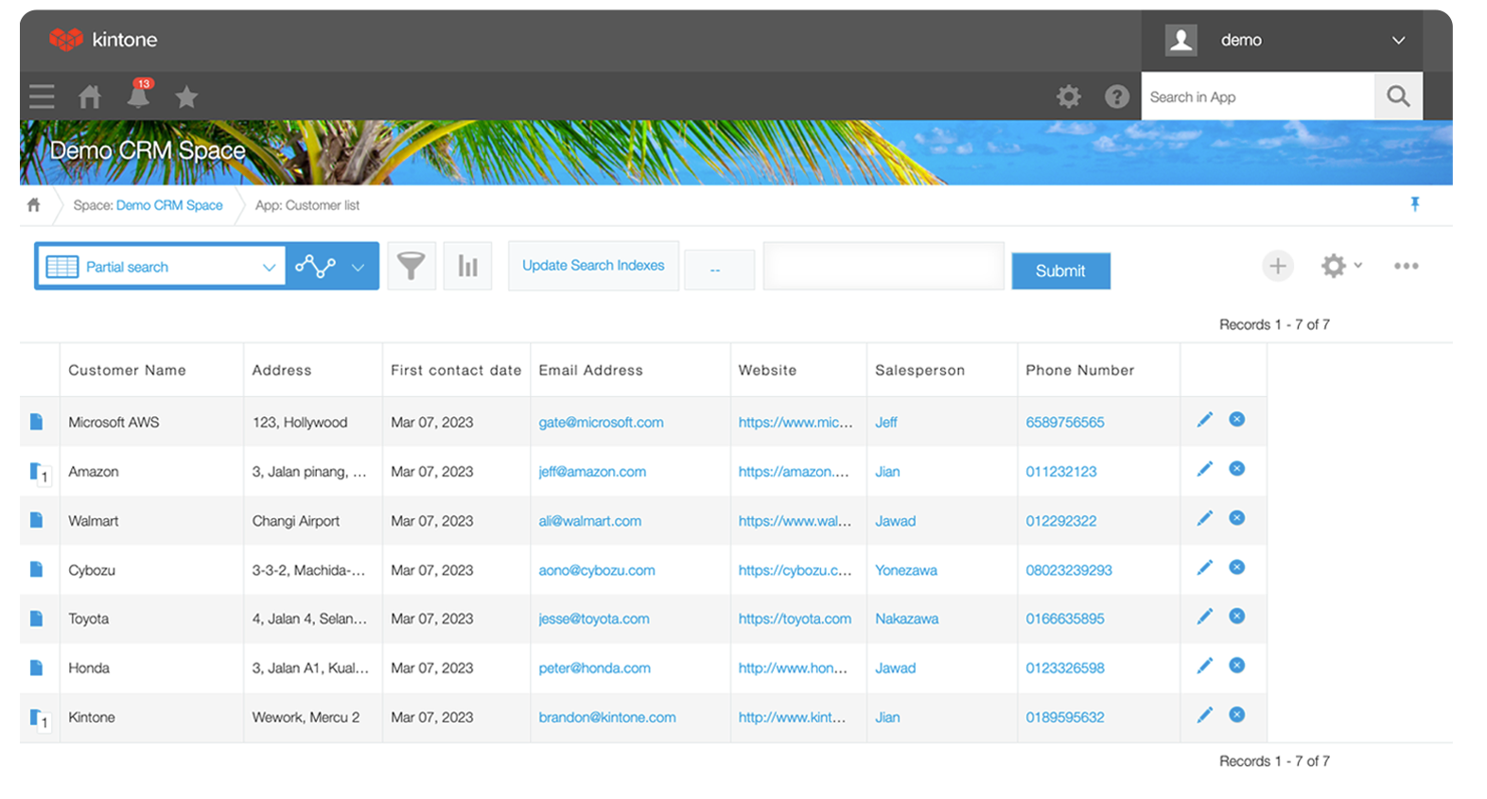Screen dimensions: 1487x799
Task: Open phone number 08023239293
Action: (x=1069, y=569)
